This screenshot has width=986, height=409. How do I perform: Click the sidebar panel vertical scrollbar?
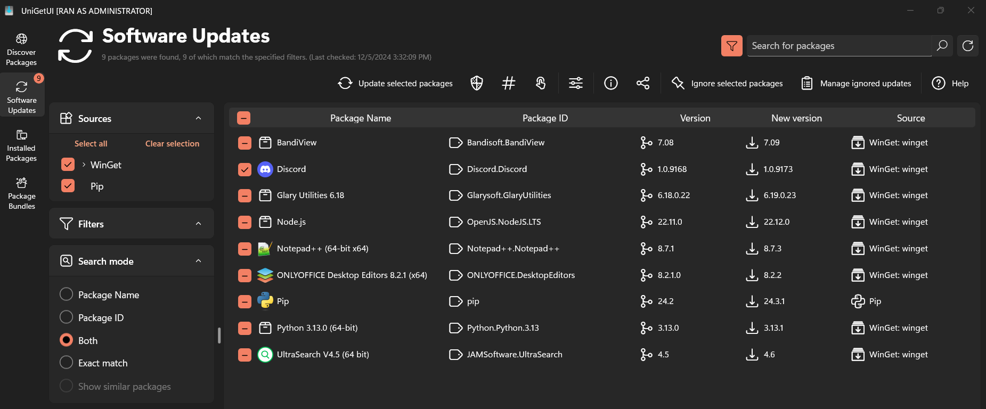point(219,336)
